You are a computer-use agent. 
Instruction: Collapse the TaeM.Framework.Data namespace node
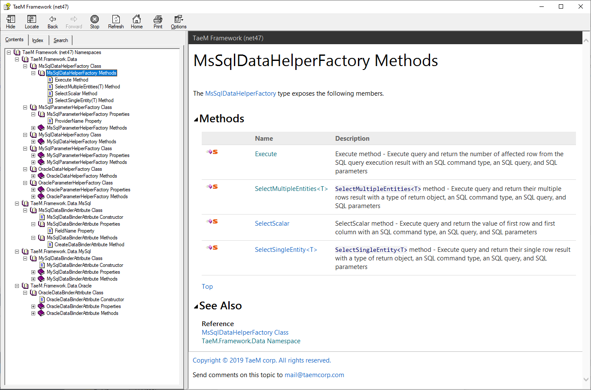click(x=17, y=59)
